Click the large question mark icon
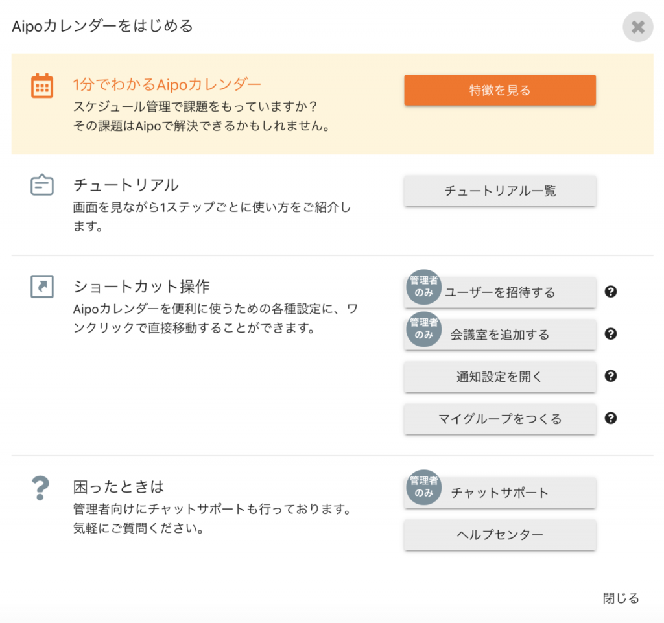Viewport: 664px width, 623px height. point(41,488)
